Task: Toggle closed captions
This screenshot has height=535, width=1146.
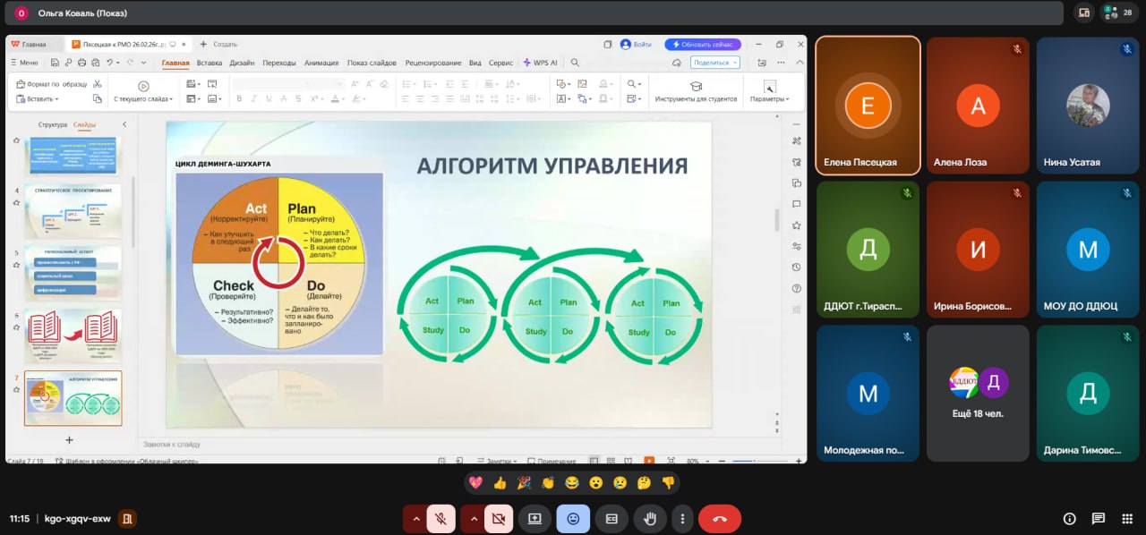Action: (612, 518)
